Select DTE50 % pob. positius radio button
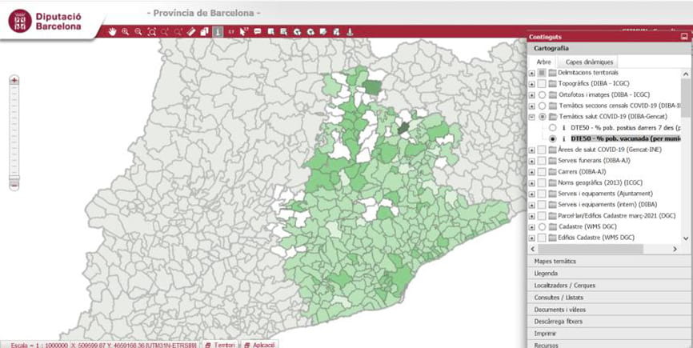The width and height of the screenshot is (693, 348). coord(552,127)
